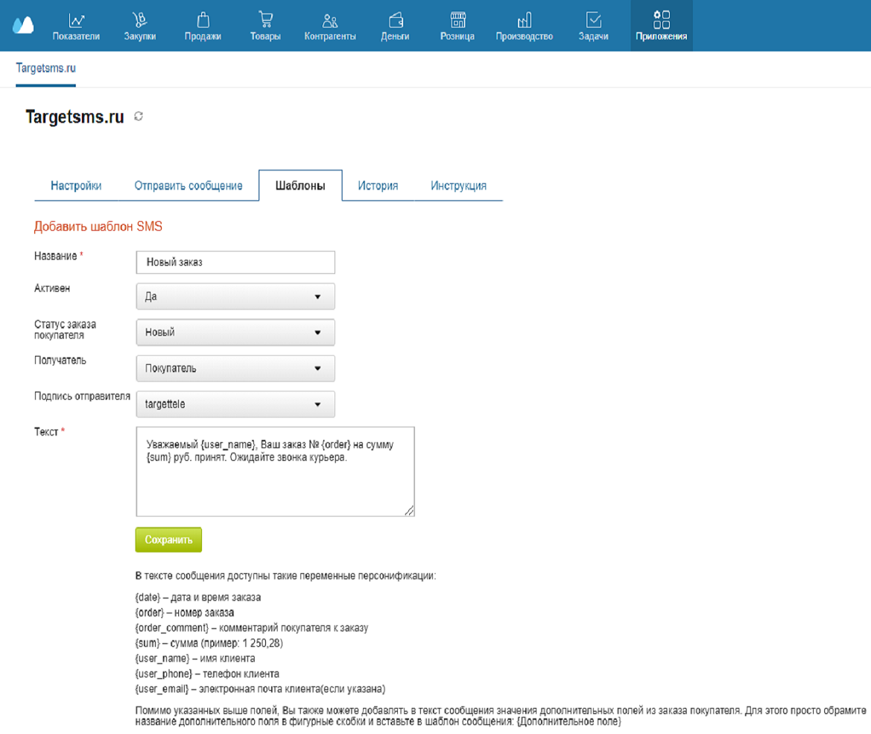
Task: Select the Шаблоны tab
Action: [x=300, y=186]
